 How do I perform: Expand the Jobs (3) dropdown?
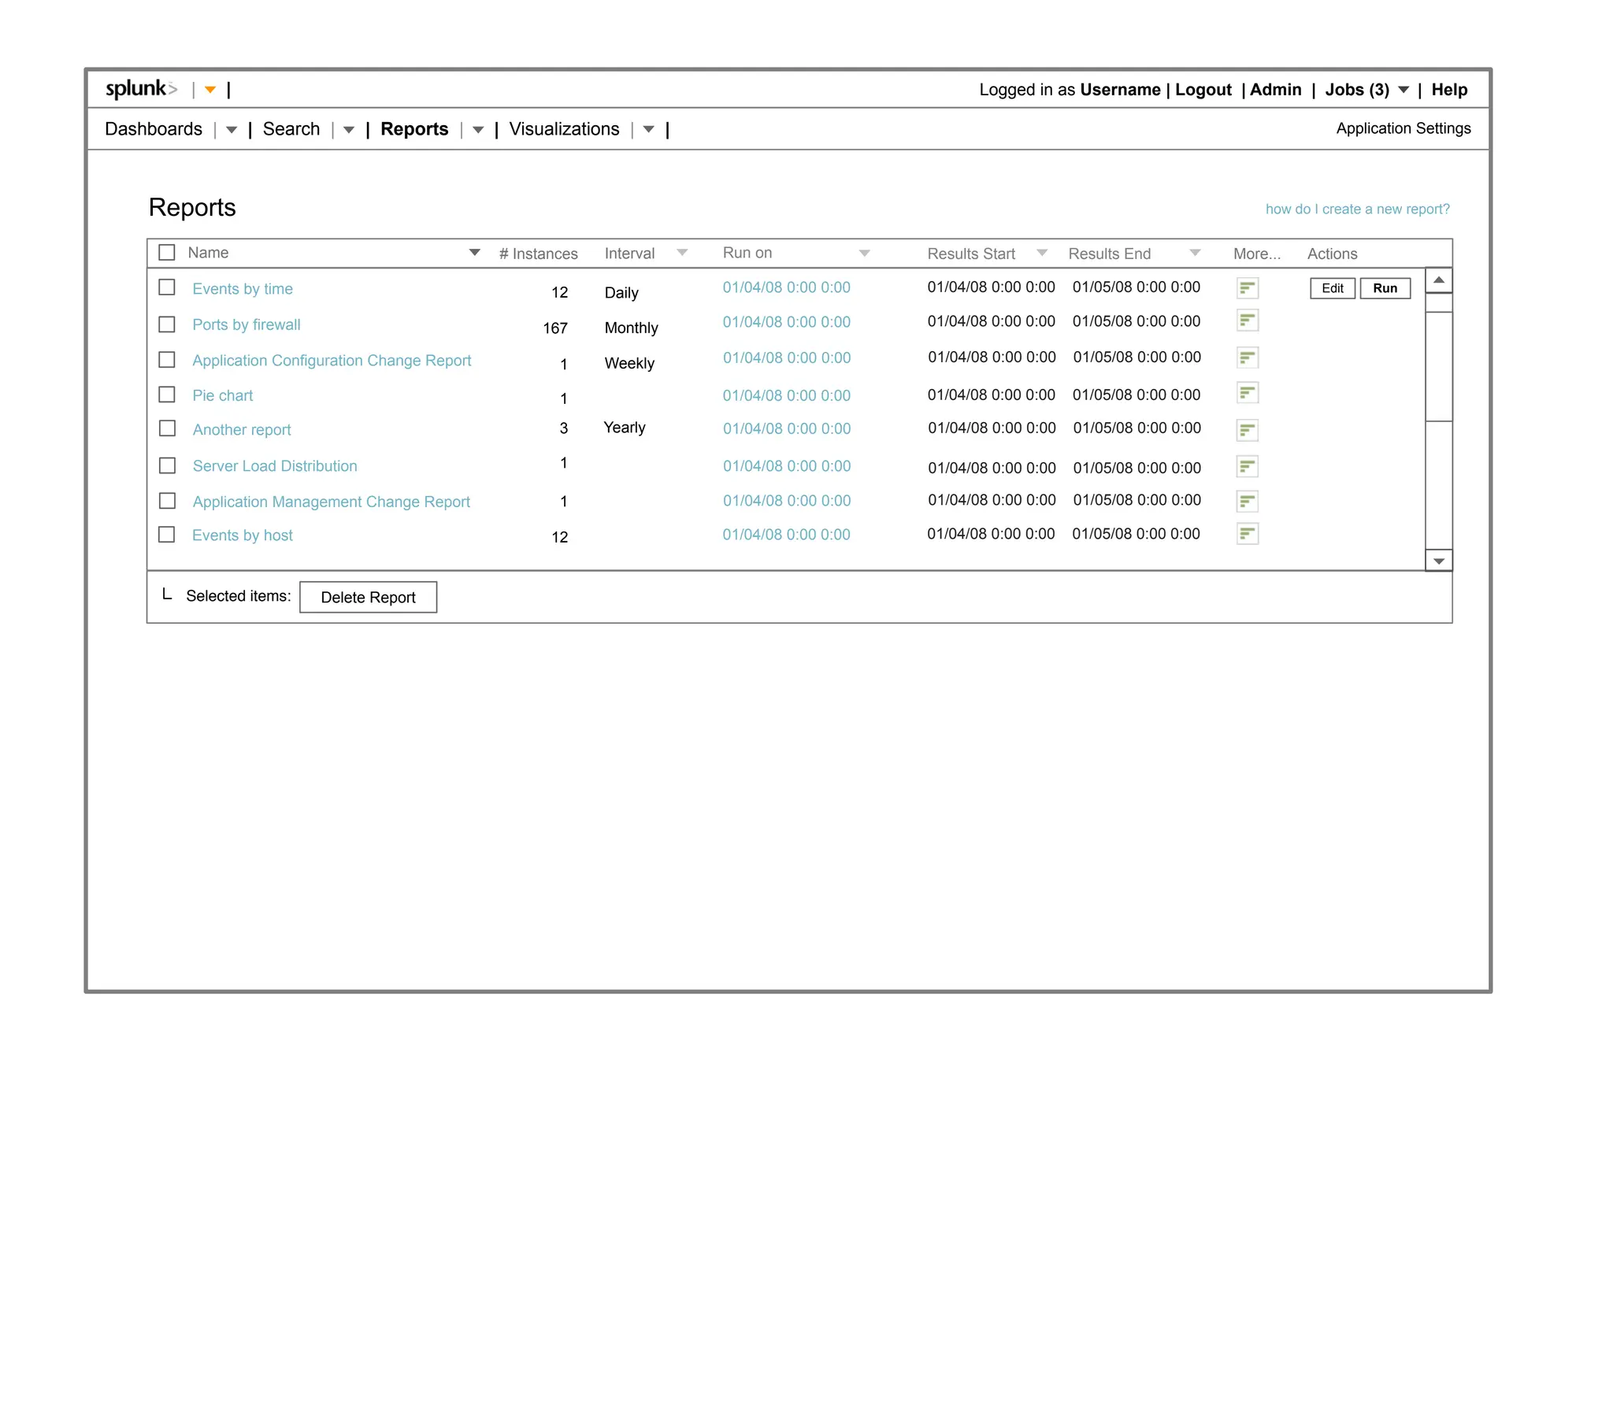click(1403, 90)
